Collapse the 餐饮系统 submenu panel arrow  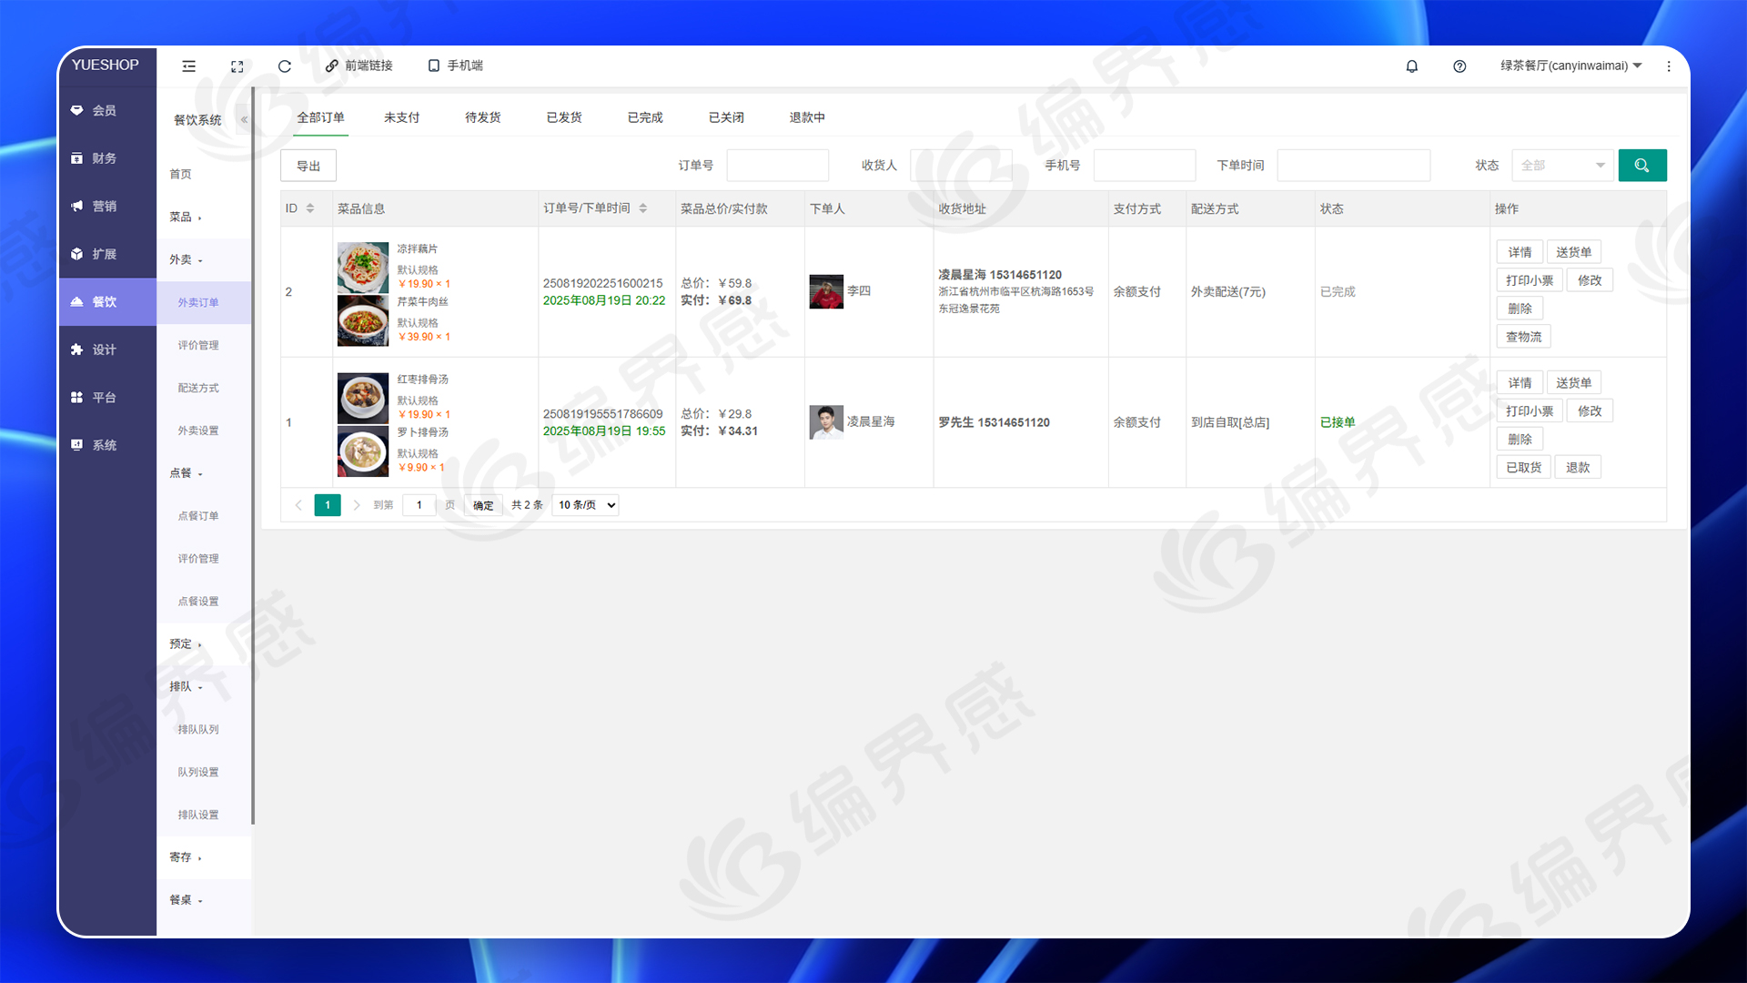pyautogui.click(x=244, y=119)
